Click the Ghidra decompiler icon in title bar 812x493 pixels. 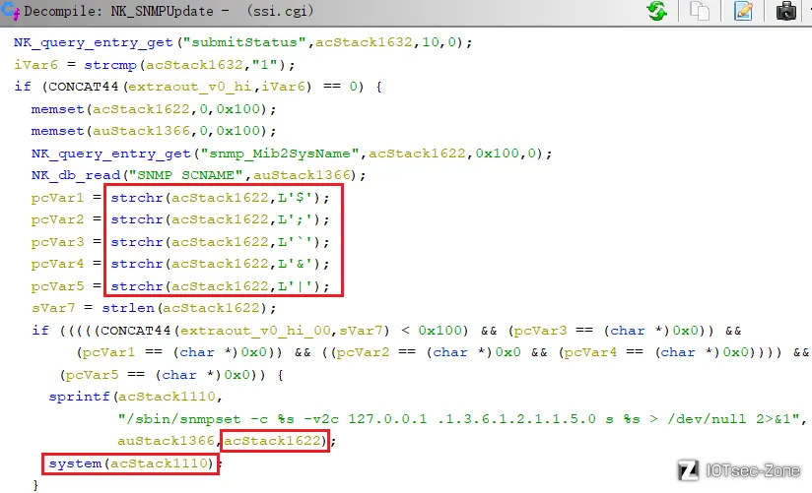point(11,11)
